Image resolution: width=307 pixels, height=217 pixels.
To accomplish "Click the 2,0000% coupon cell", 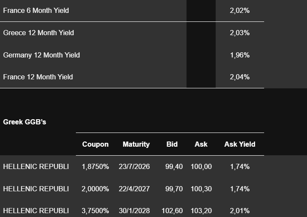I will tap(95, 189).
